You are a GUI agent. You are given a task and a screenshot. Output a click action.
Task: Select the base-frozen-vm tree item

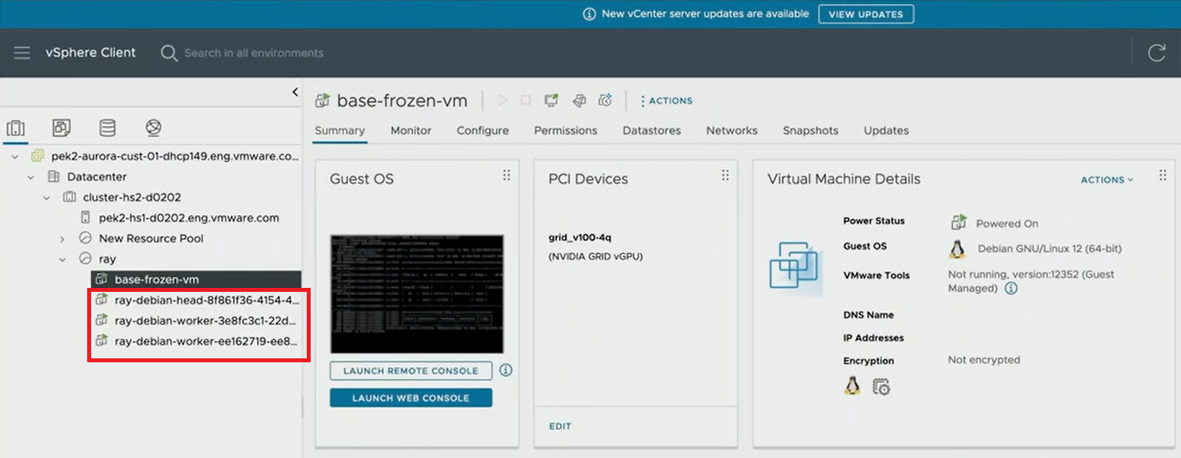(x=196, y=280)
